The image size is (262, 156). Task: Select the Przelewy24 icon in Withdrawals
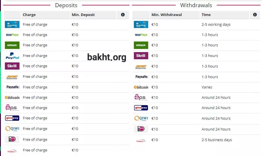point(141,140)
